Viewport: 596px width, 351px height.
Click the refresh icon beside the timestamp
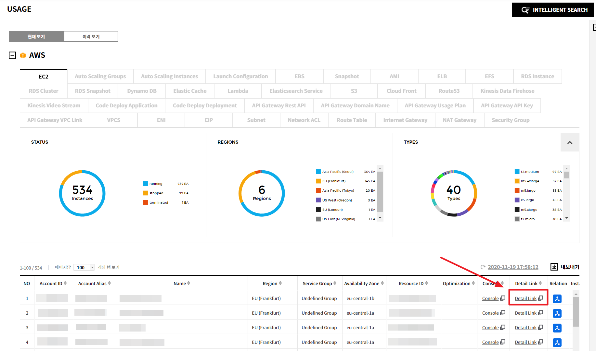tap(483, 267)
